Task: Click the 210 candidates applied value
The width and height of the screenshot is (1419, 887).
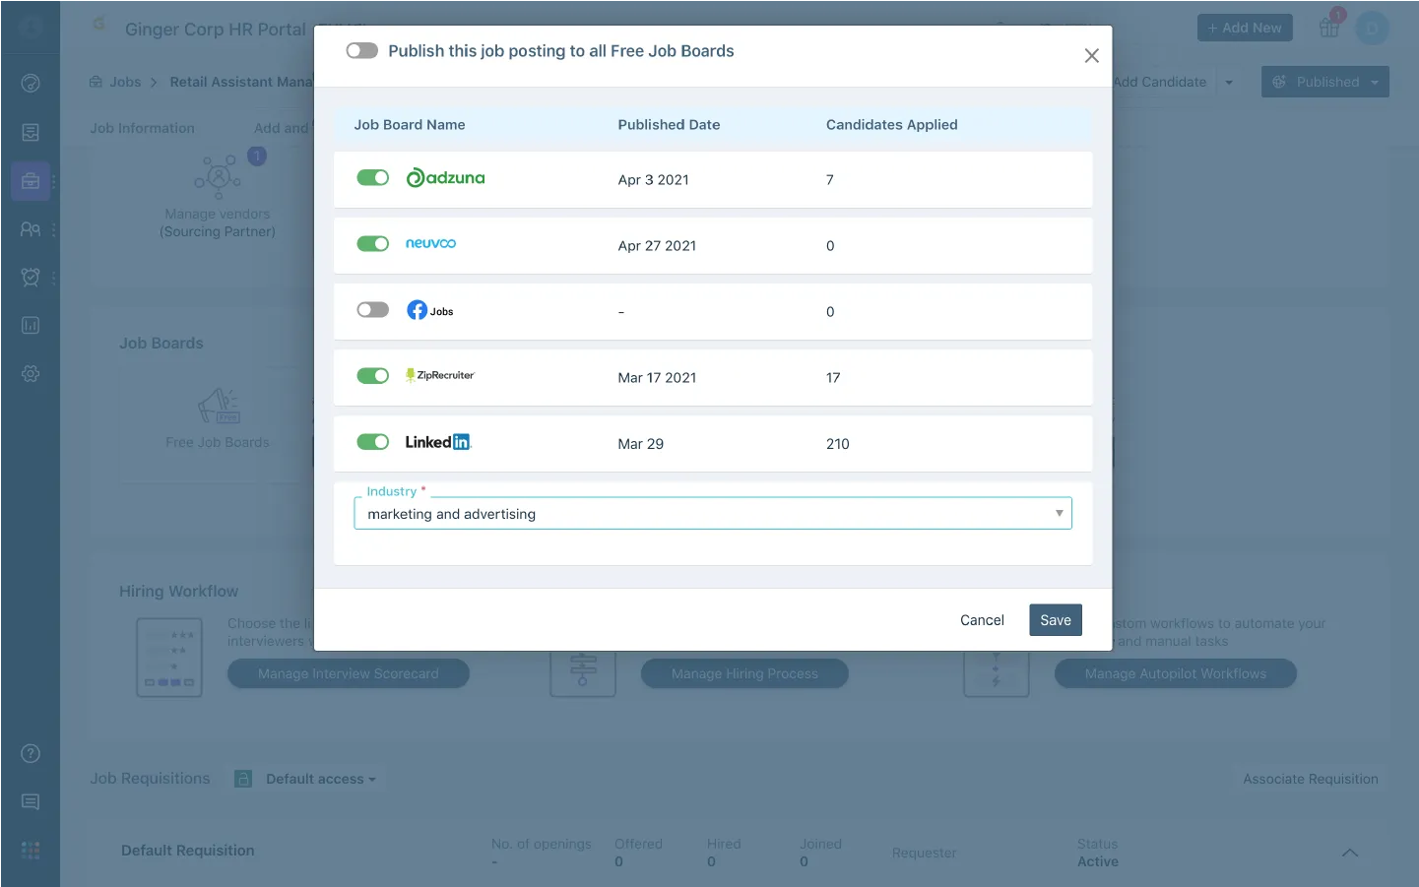Action: coord(837,443)
